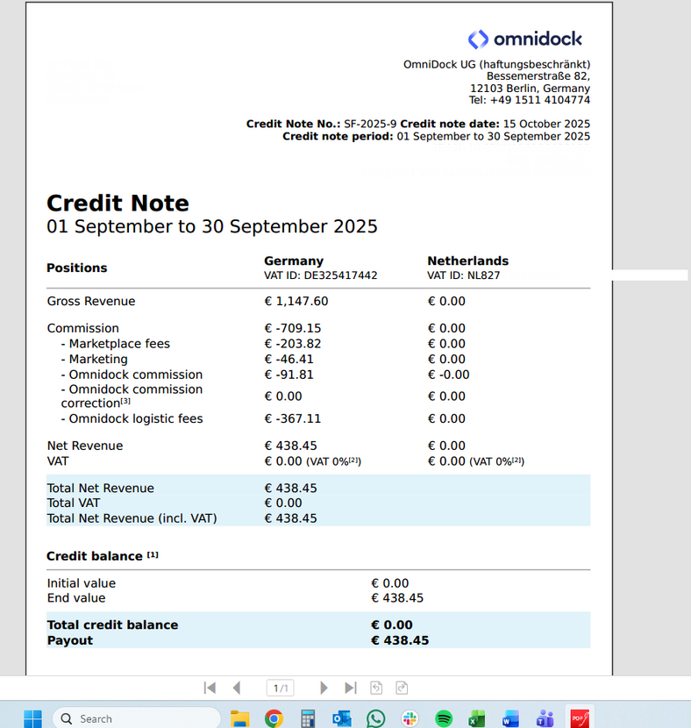
Task: Launch Google Chrome from the taskbar
Action: [x=274, y=718]
